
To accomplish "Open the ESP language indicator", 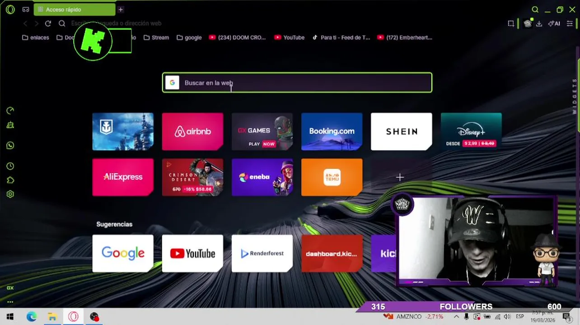I will [520, 317].
